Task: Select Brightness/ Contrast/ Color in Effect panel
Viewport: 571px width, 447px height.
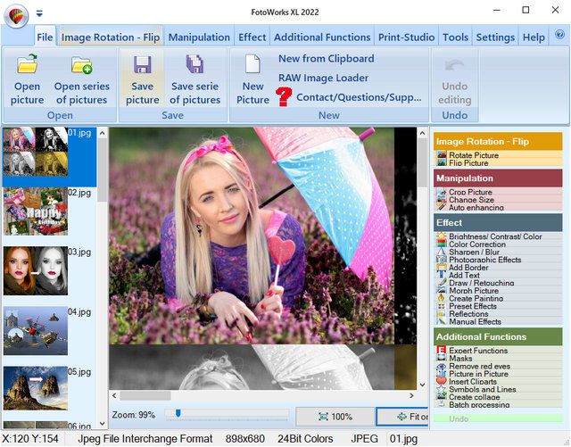Action: (x=494, y=236)
